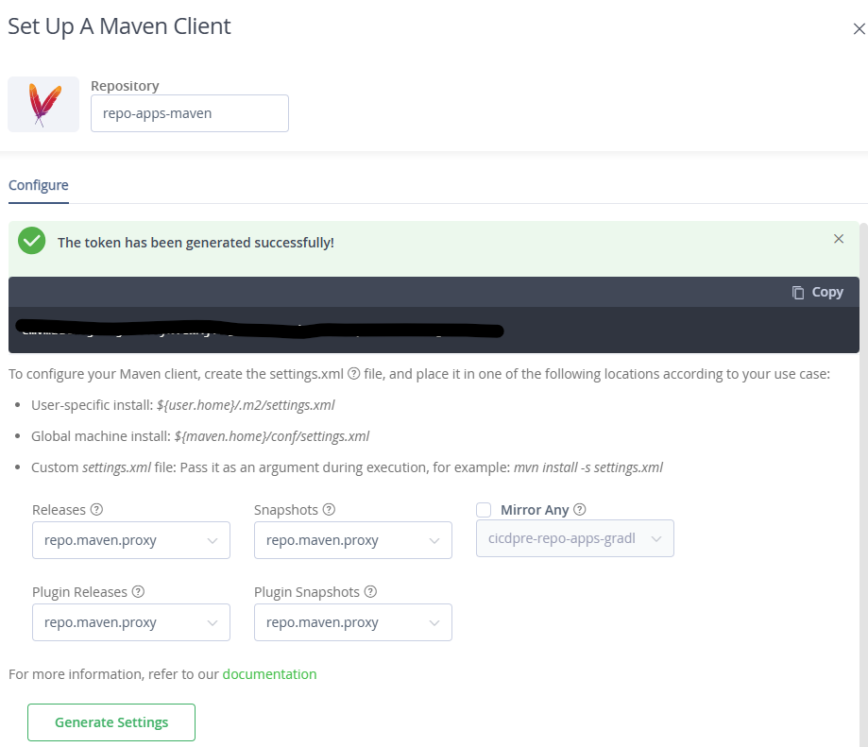Click the Repository name input field
Screen dimensions: 868x747
tap(190, 113)
